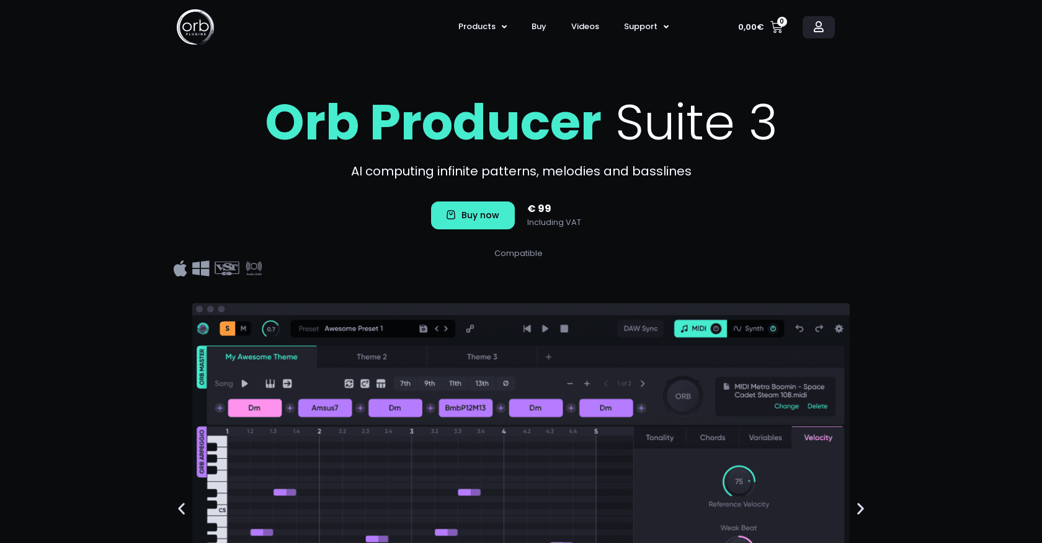This screenshot has width=1042, height=543.
Task: Click the MIDI file document icon
Action: 726,386
